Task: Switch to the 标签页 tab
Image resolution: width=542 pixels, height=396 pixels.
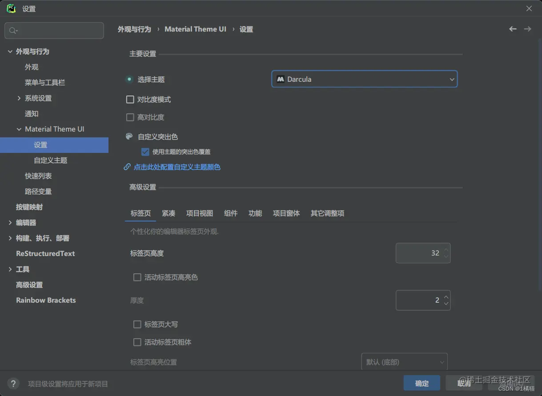Action: pos(141,213)
